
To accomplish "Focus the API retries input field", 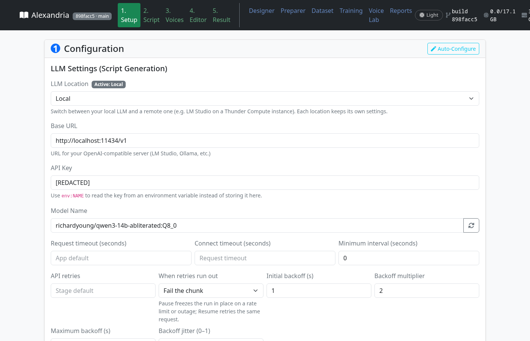I will click(103, 291).
